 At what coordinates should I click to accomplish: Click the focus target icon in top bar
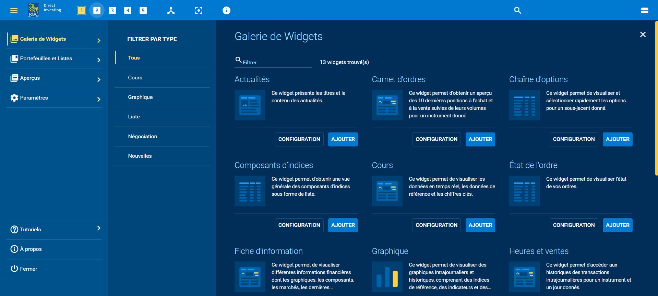[199, 10]
